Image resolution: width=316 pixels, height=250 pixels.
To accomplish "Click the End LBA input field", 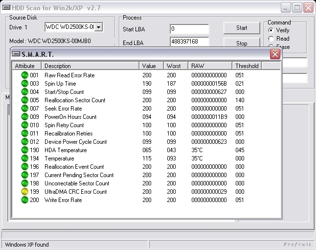I will [189, 42].
